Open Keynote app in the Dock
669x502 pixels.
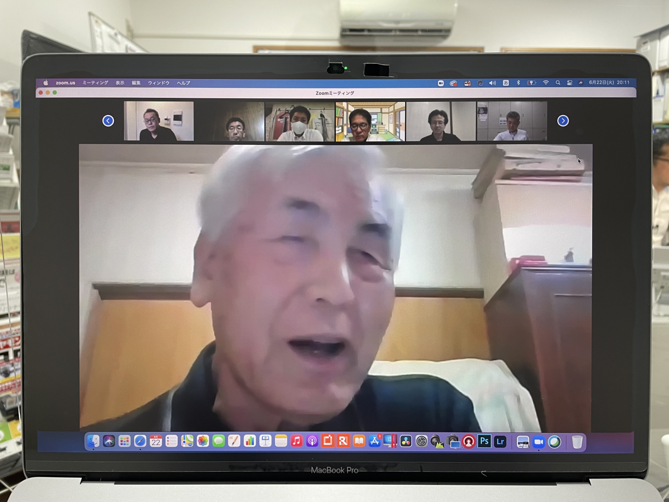pyautogui.click(x=266, y=441)
